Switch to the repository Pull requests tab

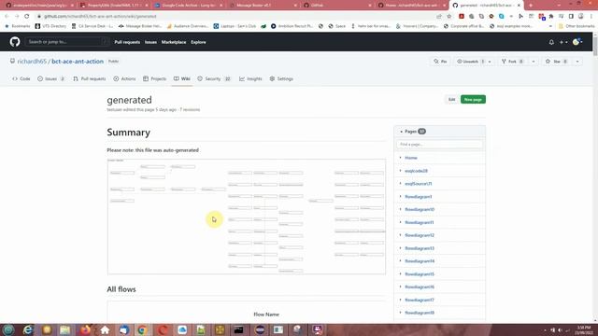[90, 78]
